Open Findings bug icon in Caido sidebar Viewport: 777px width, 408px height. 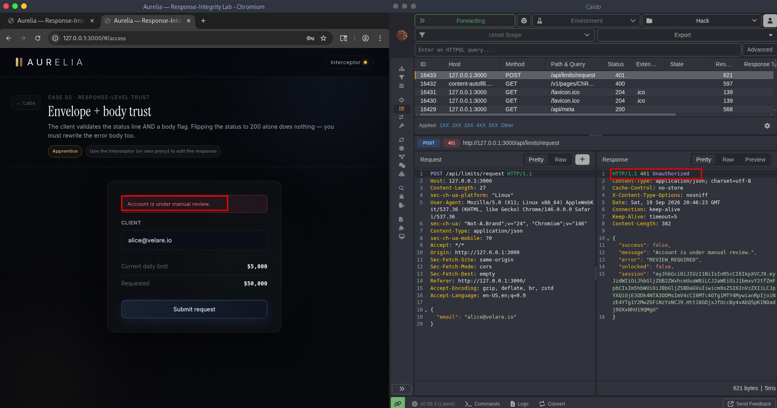coord(402,196)
